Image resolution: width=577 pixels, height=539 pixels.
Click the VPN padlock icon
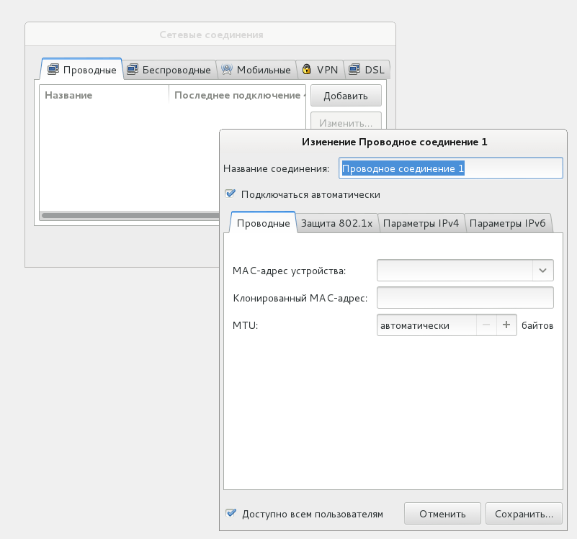click(x=307, y=69)
